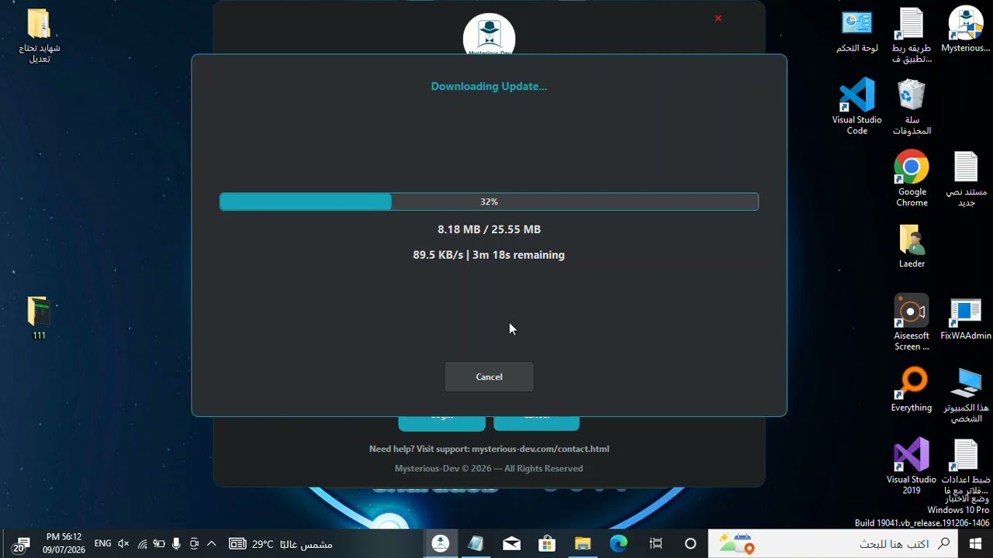Image resolution: width=993 pixels, height=558 pixels.
Task: Open the ضبط اعدادات فلاتر text file
Action: tap(966, 466)
